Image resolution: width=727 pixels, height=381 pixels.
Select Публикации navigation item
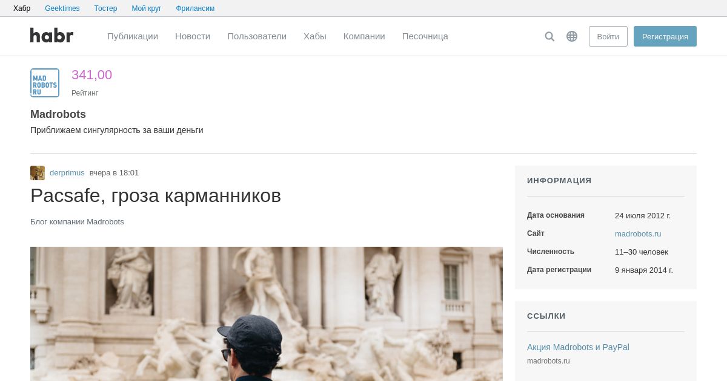point(133,36)
